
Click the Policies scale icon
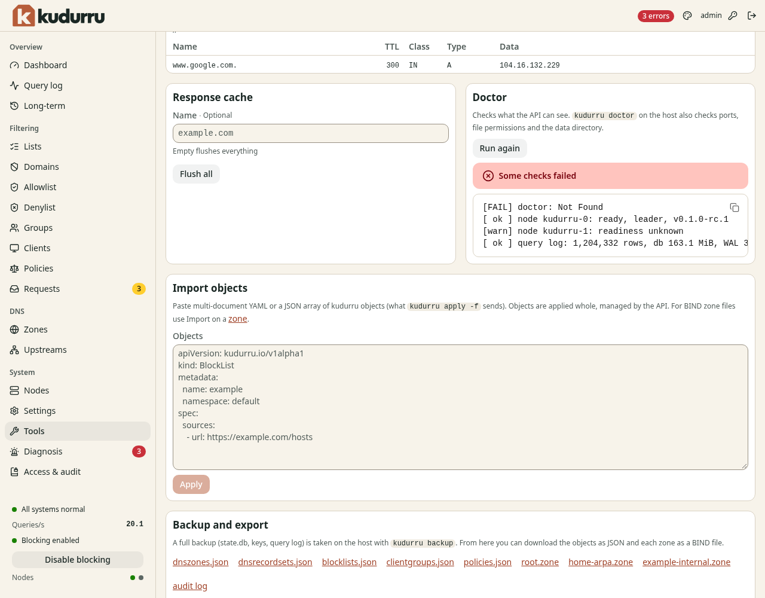(14, 269)
